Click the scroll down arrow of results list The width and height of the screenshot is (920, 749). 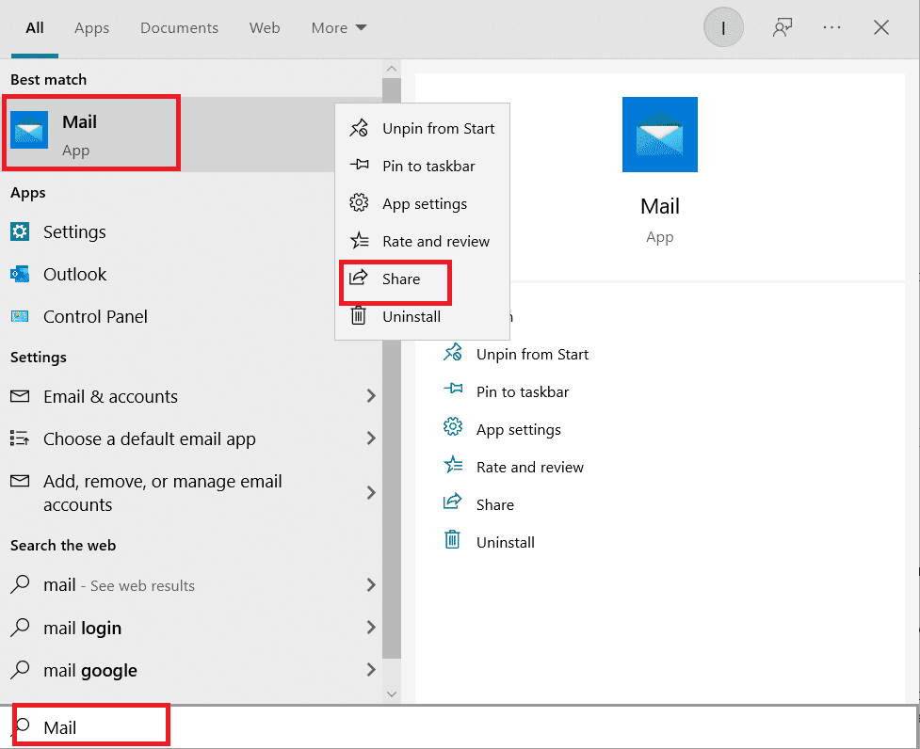tap(392, 693)
